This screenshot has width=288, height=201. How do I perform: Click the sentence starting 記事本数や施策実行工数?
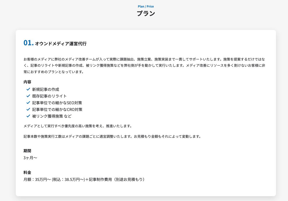pos(112,136)
